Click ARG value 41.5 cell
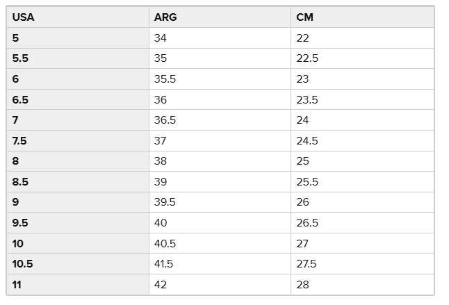The width and height of the screenshot is (449, 305). [x=165, y=263]
